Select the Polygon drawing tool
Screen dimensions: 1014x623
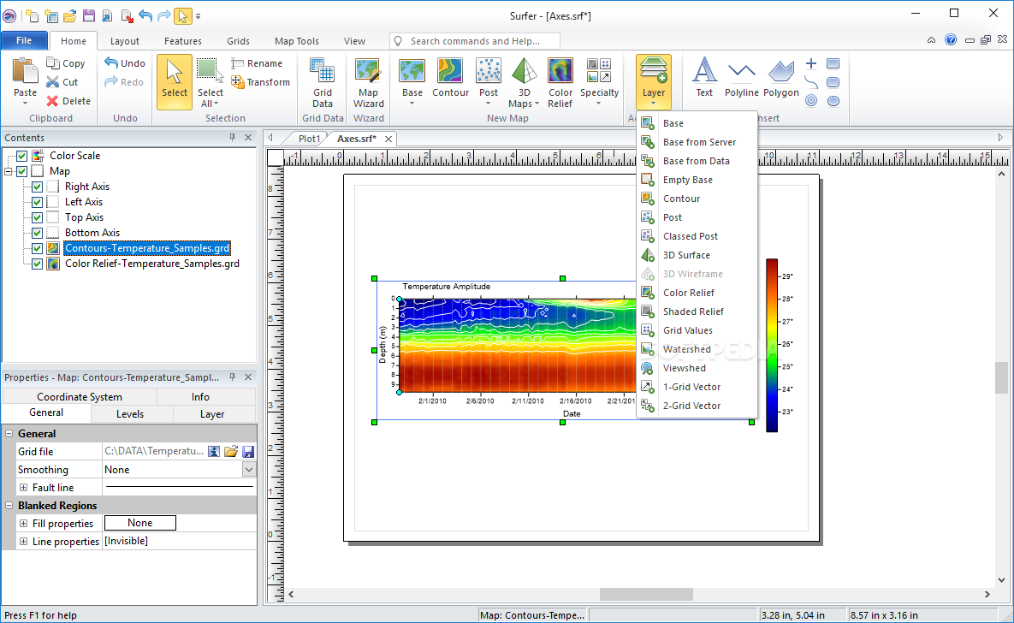(x=780, y=78)
